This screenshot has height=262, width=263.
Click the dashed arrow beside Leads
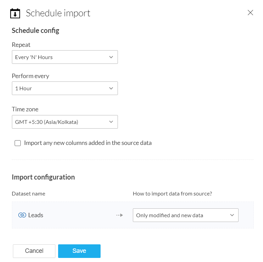(119, 215)
